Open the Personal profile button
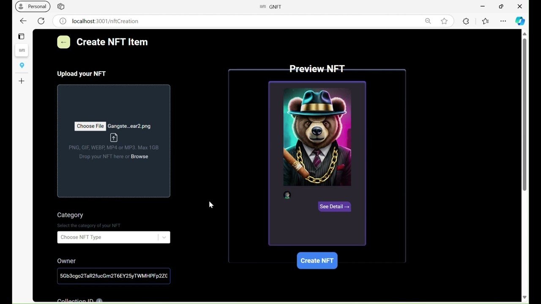Image resolution: width=541 pixels, height=304 pixels. point(33,6)
